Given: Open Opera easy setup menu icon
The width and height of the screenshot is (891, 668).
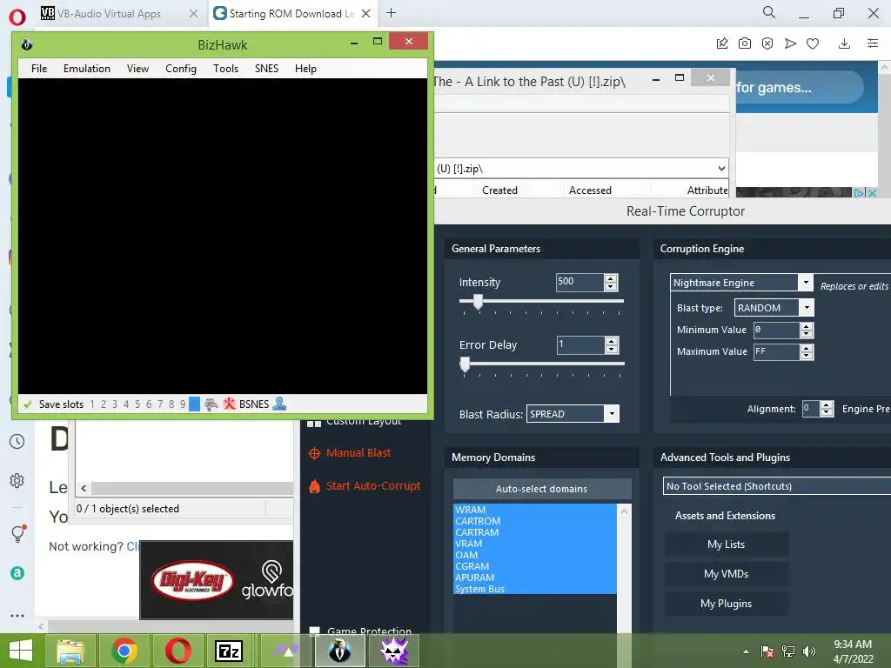Looking at the screenshot, I should [x=873, y=43].
